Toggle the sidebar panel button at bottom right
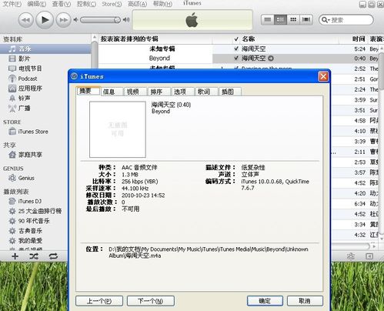 (369, 256)
